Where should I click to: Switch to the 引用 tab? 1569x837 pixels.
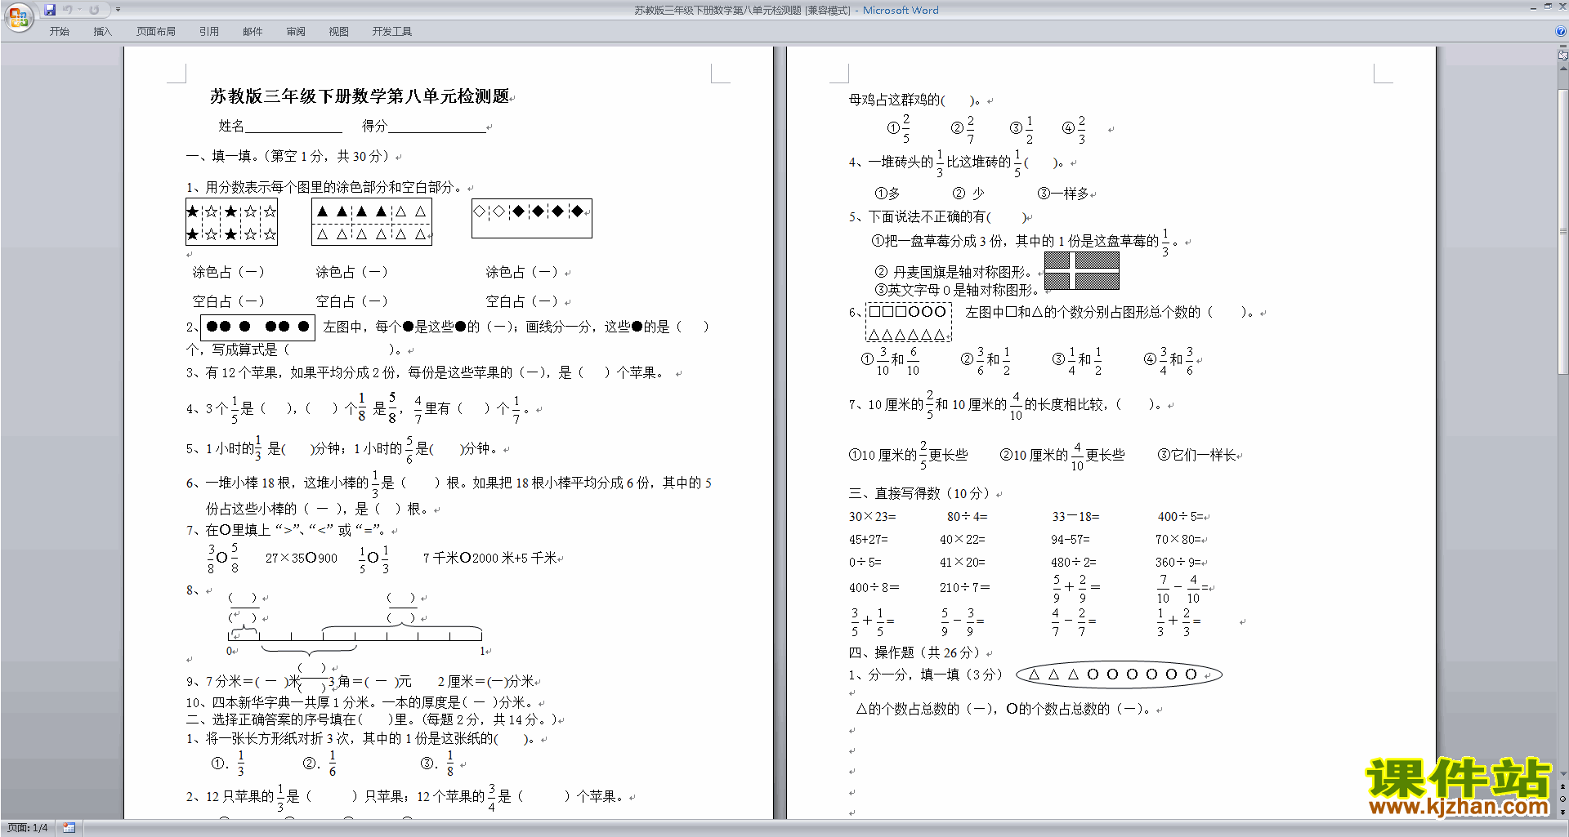pyautogui.click(x=209, y=32)
